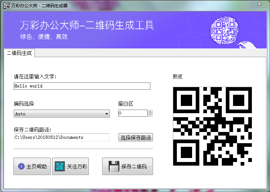
Task: Click the subtitle 绿色、便捷、高效
Action: click(44, 37)
